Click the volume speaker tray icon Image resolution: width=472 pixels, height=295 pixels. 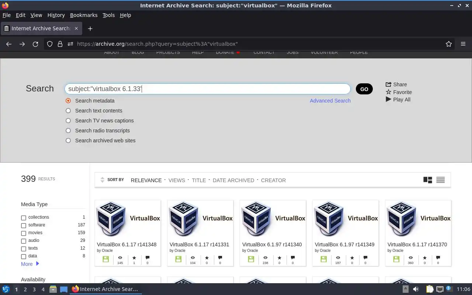(x=416, y=289)
